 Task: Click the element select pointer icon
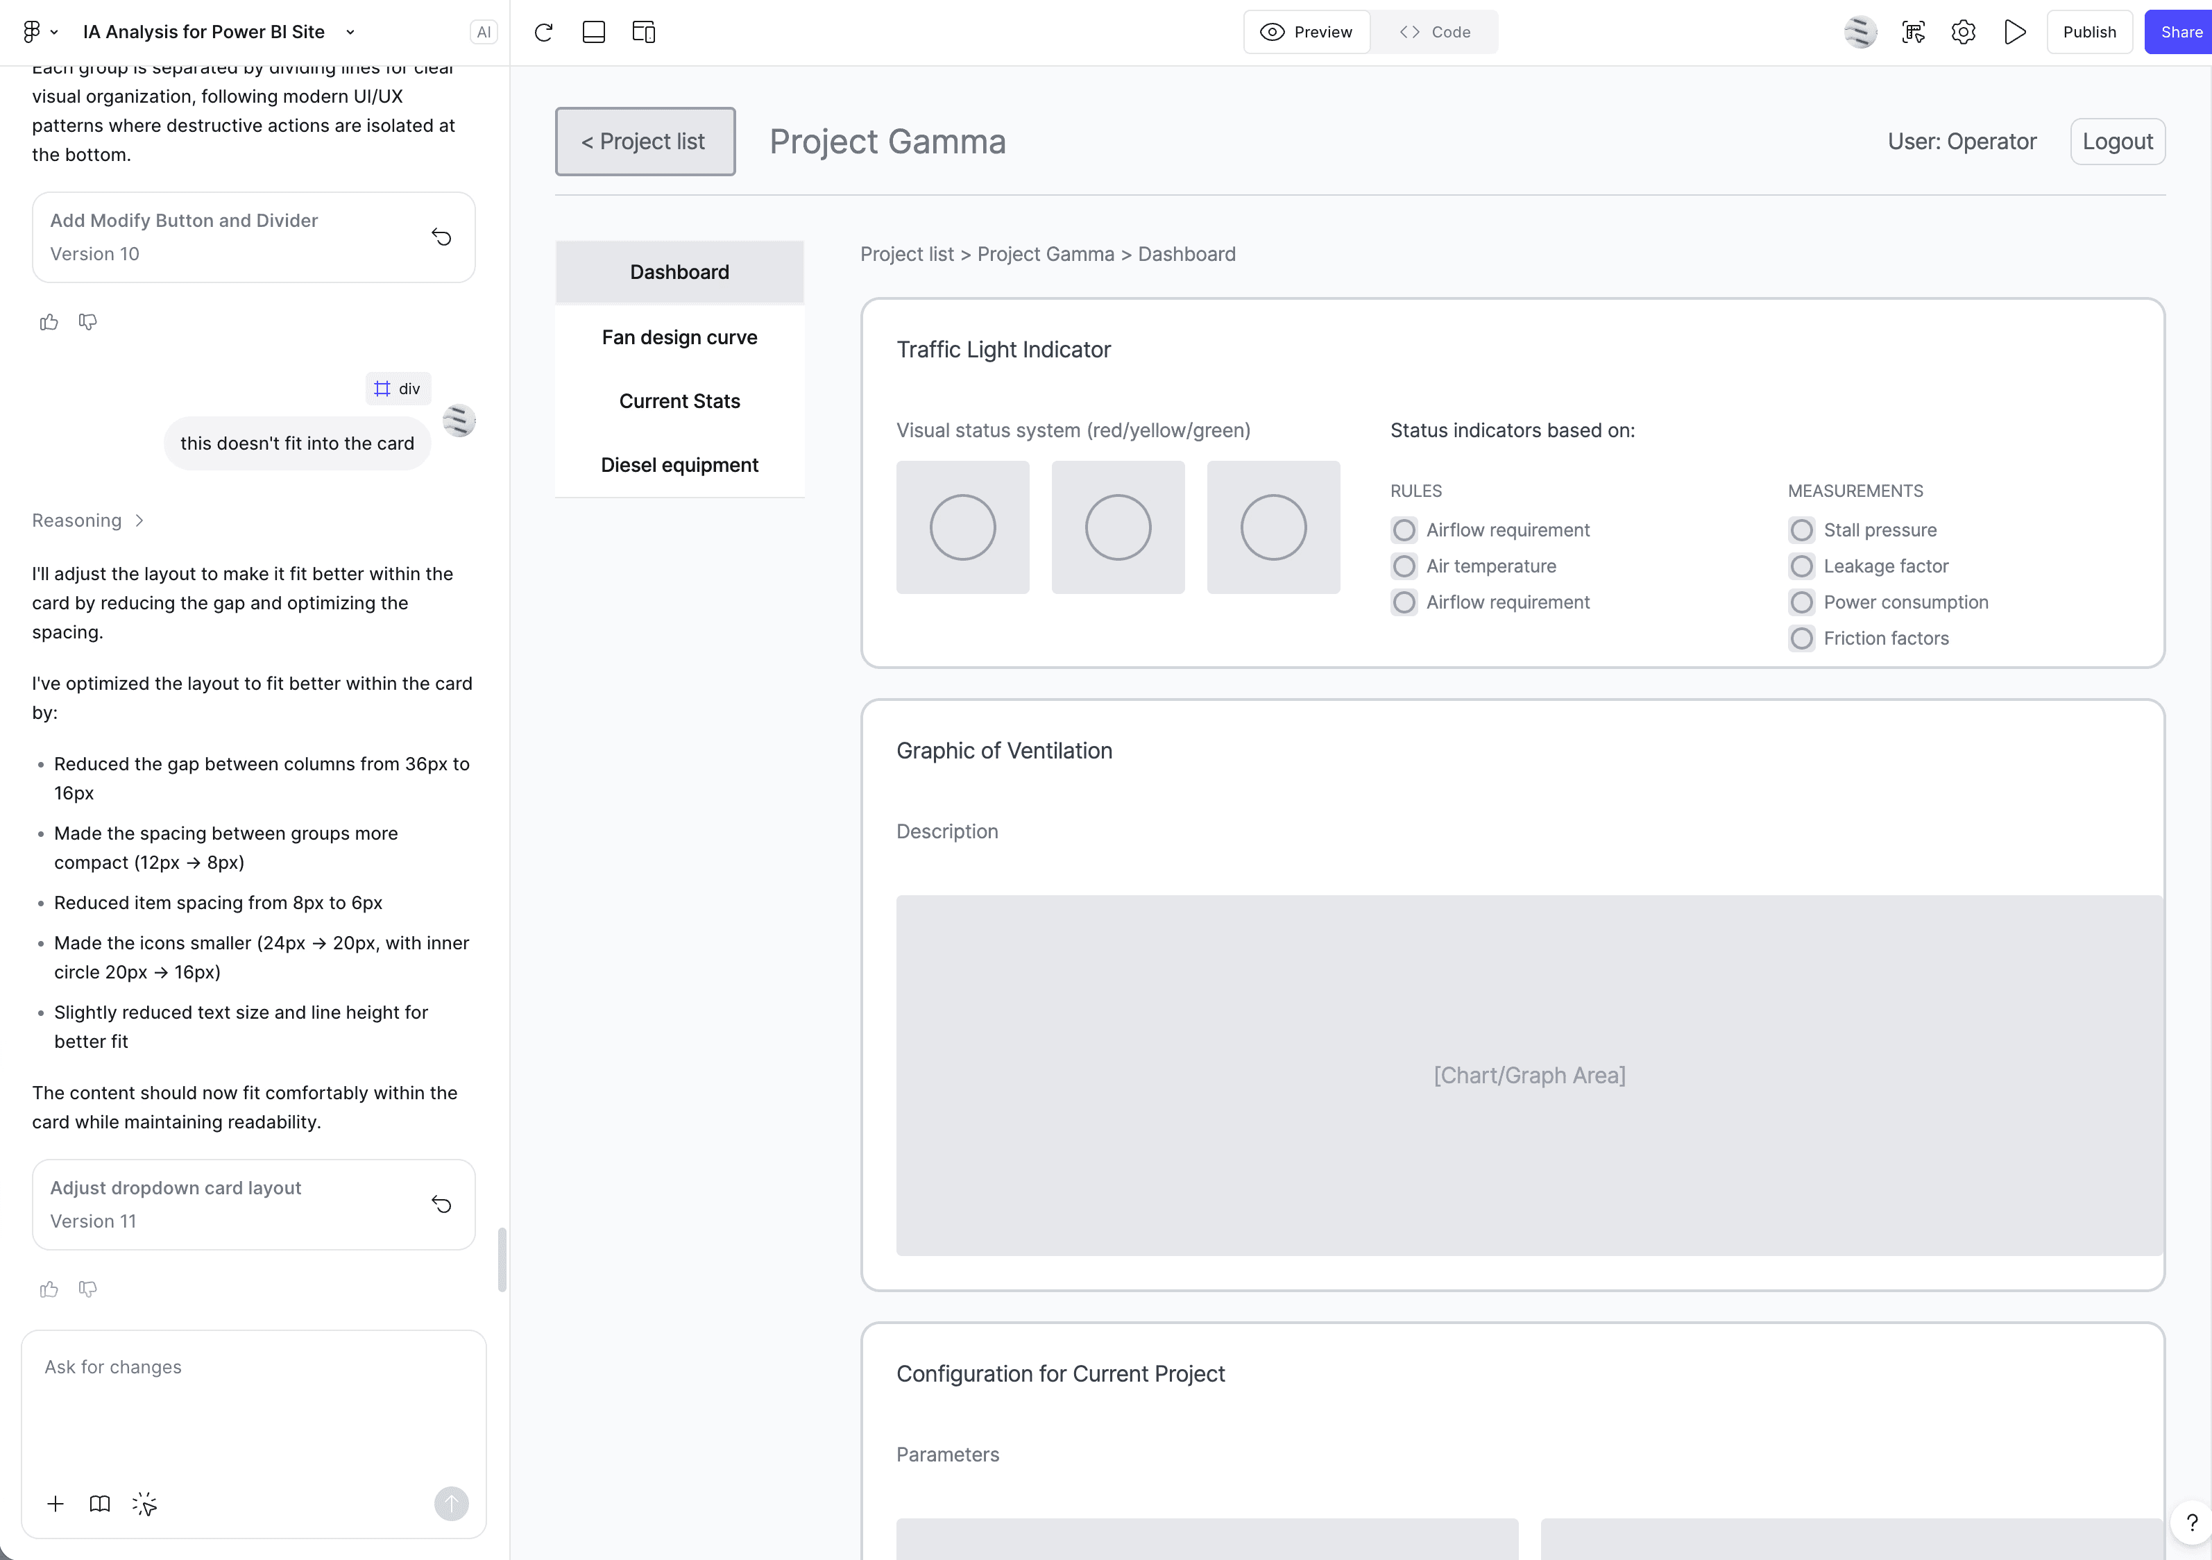(144, 1504)
